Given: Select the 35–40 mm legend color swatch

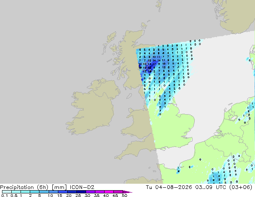Looking at the screenshot, I should tap(100, 192).
